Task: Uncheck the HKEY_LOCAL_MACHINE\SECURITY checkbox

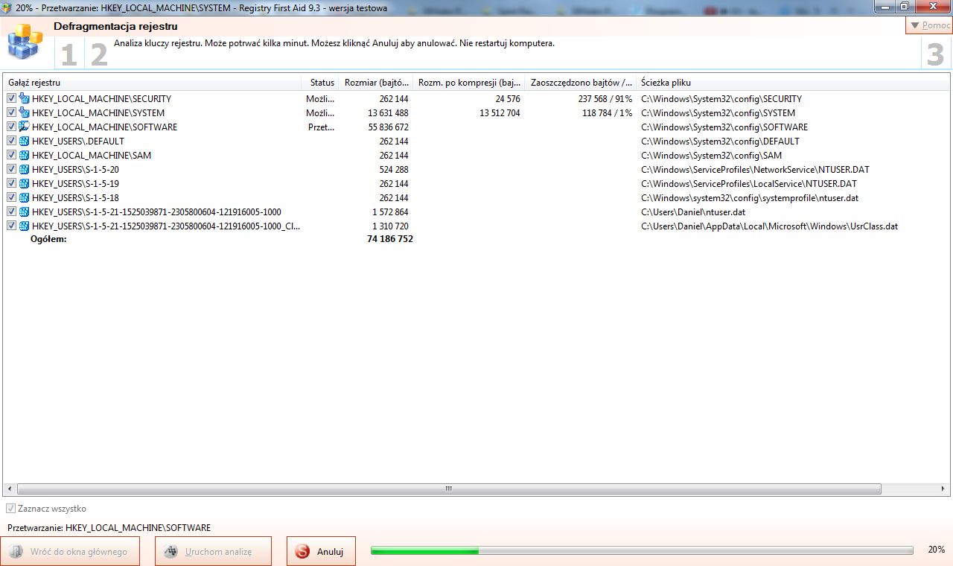Action: (11, 98)
